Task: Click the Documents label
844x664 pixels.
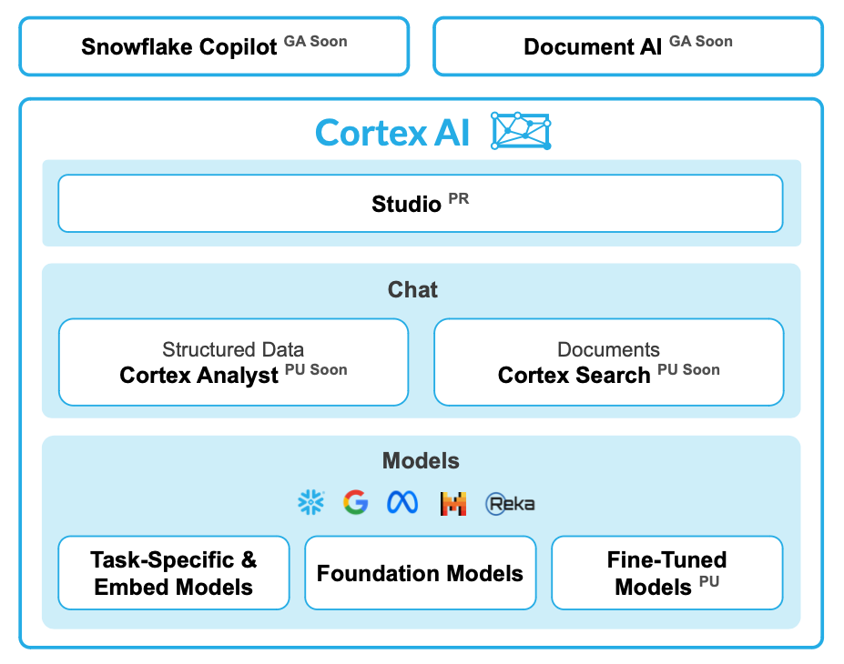Action: click(x=608, y=349)
